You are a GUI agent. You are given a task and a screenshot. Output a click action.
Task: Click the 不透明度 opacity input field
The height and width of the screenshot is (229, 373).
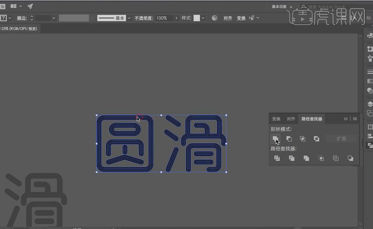163,18
